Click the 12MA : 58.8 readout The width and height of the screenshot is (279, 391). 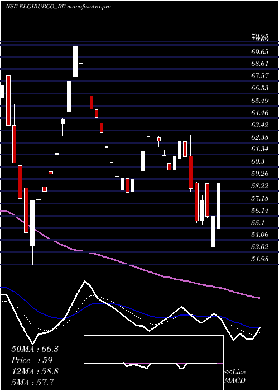[x=35, y=371]
